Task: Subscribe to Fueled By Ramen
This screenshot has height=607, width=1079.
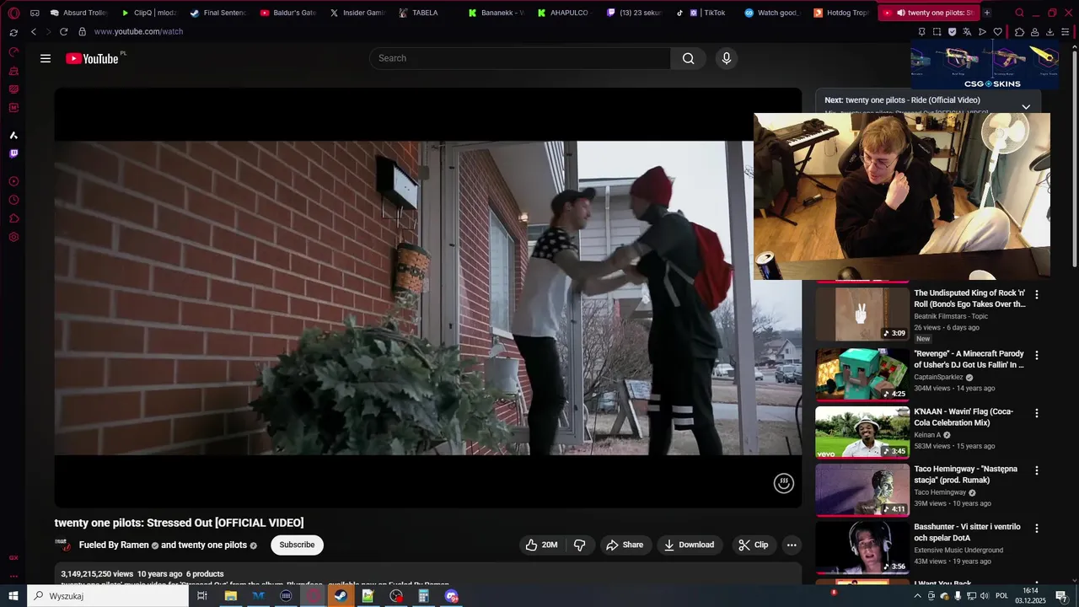Action: [297, 545]
